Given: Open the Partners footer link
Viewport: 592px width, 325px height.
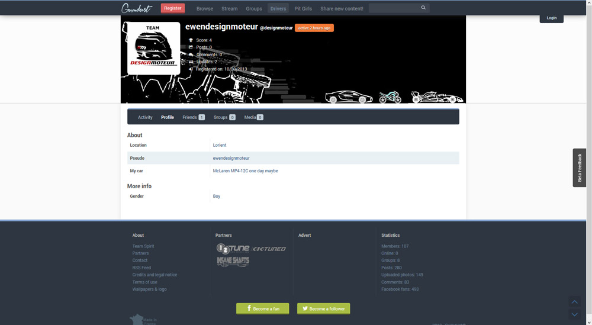Looking at the screenshot, I should click(x=140, y=253).
